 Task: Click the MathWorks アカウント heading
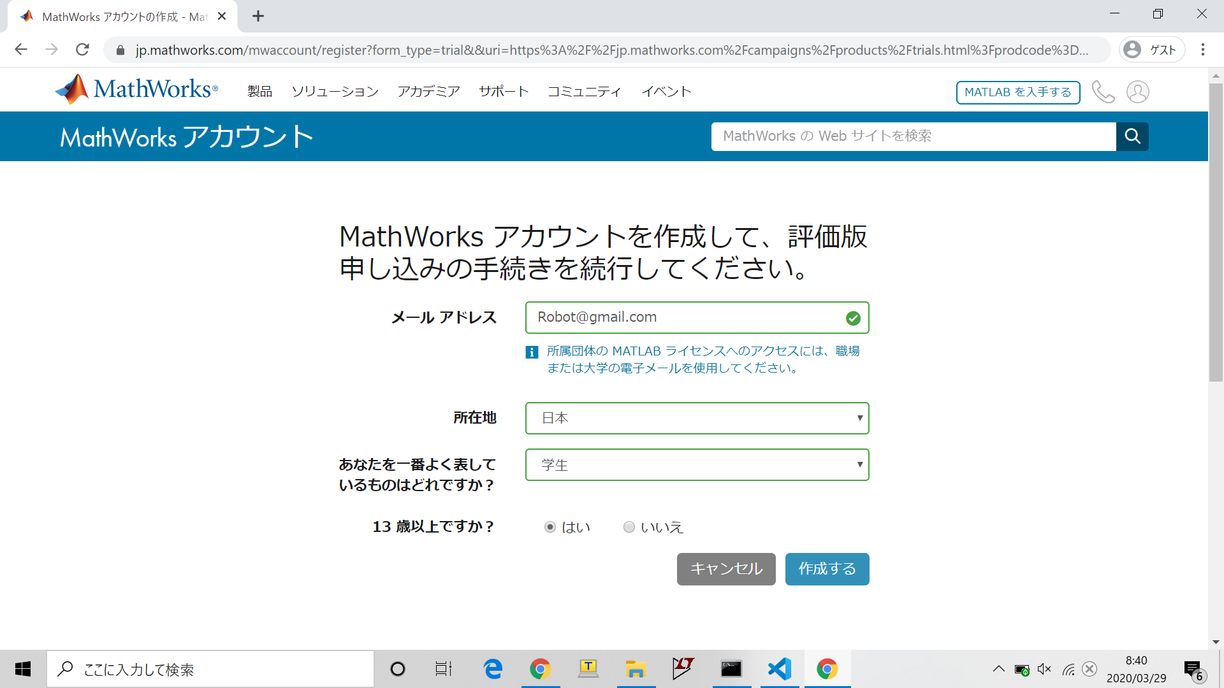click(187, 137)
